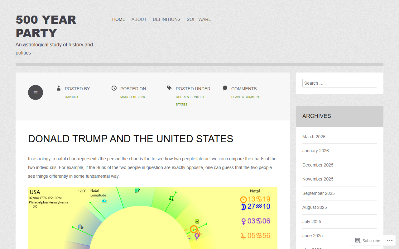Click the 500 Year Party site title
399x249 pixels.
coord(46,26)
